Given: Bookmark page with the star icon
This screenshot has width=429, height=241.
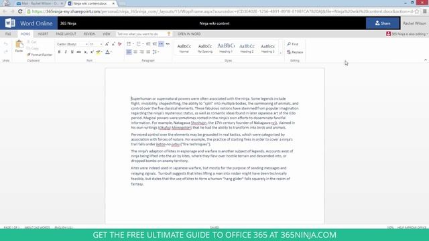Looking at the screenshot, I should click(x=417, y=11).
